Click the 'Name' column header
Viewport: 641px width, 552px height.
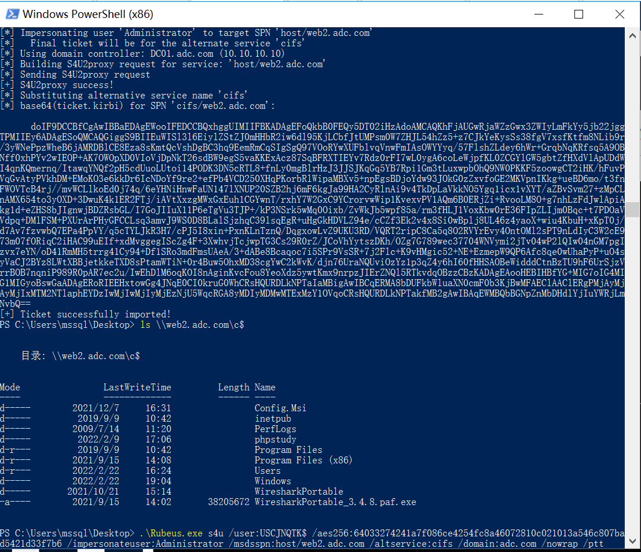tap(265, 388)
